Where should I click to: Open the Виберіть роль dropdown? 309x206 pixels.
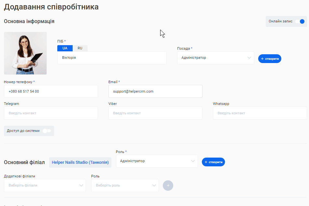125,186
